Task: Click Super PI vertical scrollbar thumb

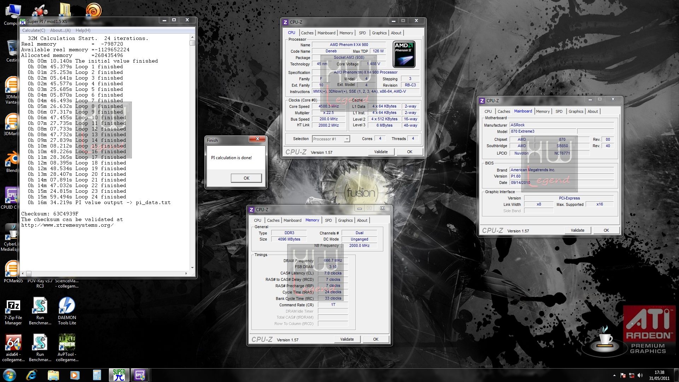Action: [192, 43]
